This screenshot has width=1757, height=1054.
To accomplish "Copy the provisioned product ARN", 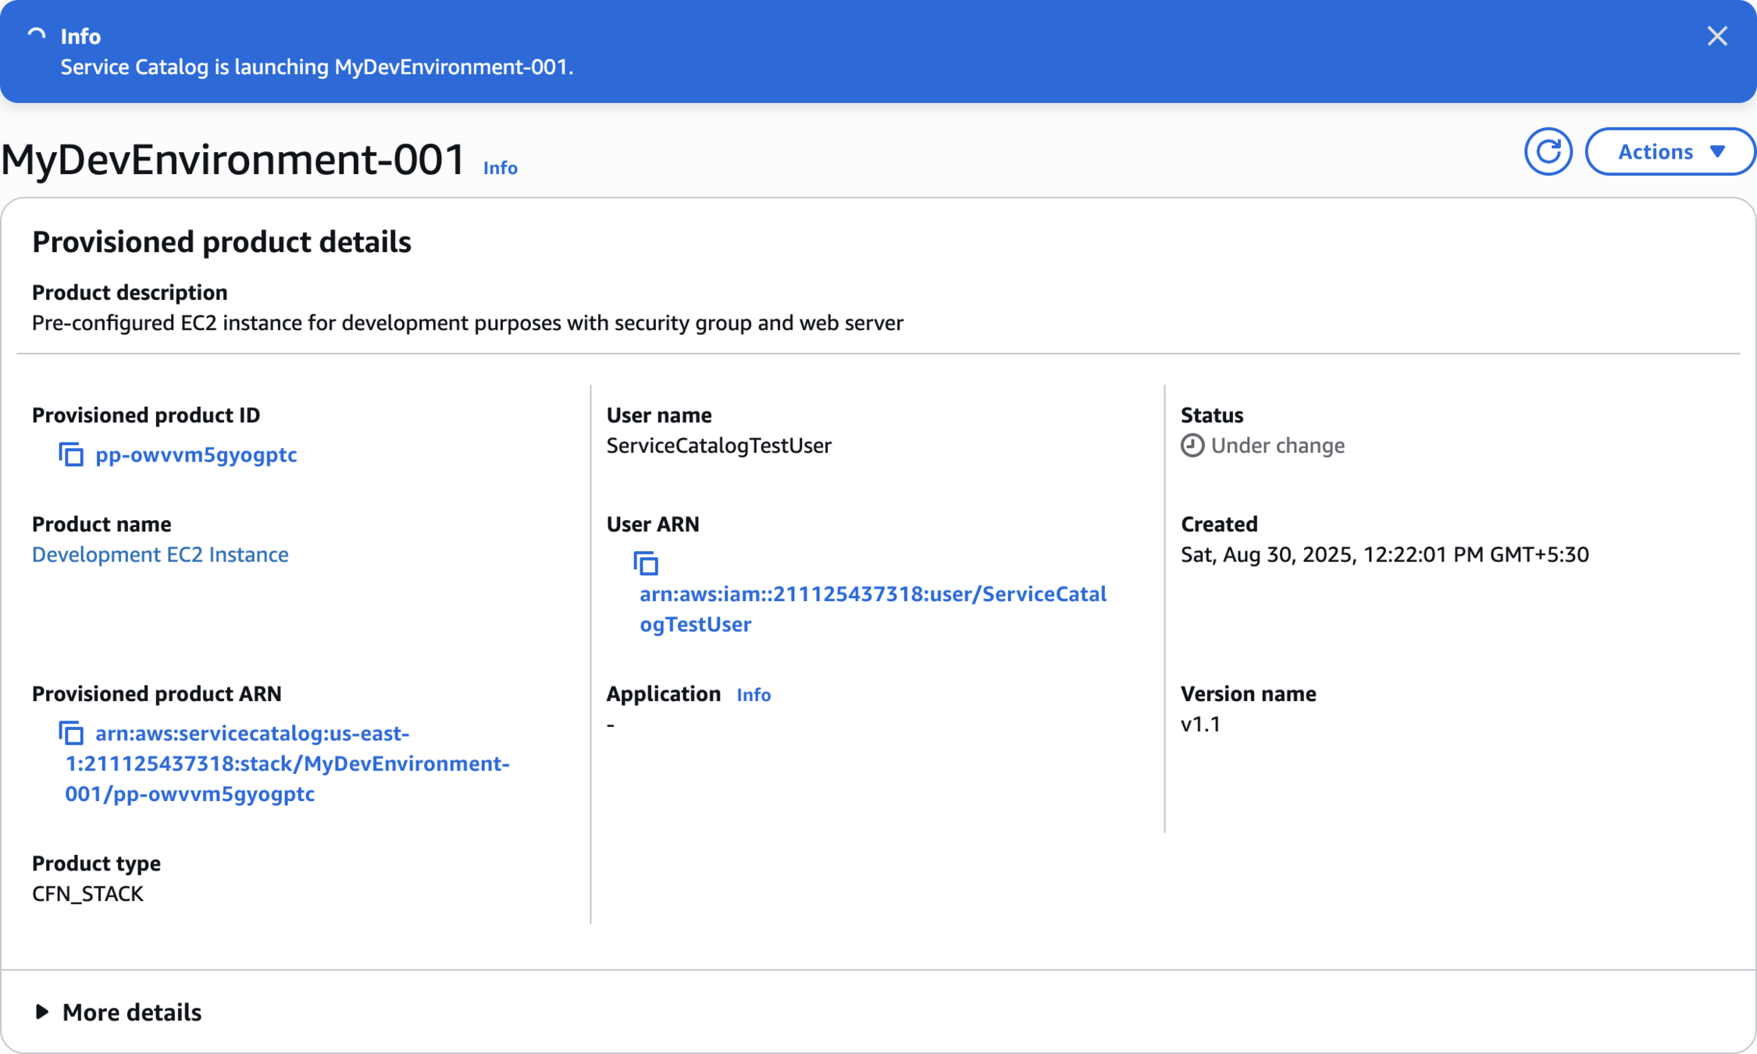I will 71,733.
